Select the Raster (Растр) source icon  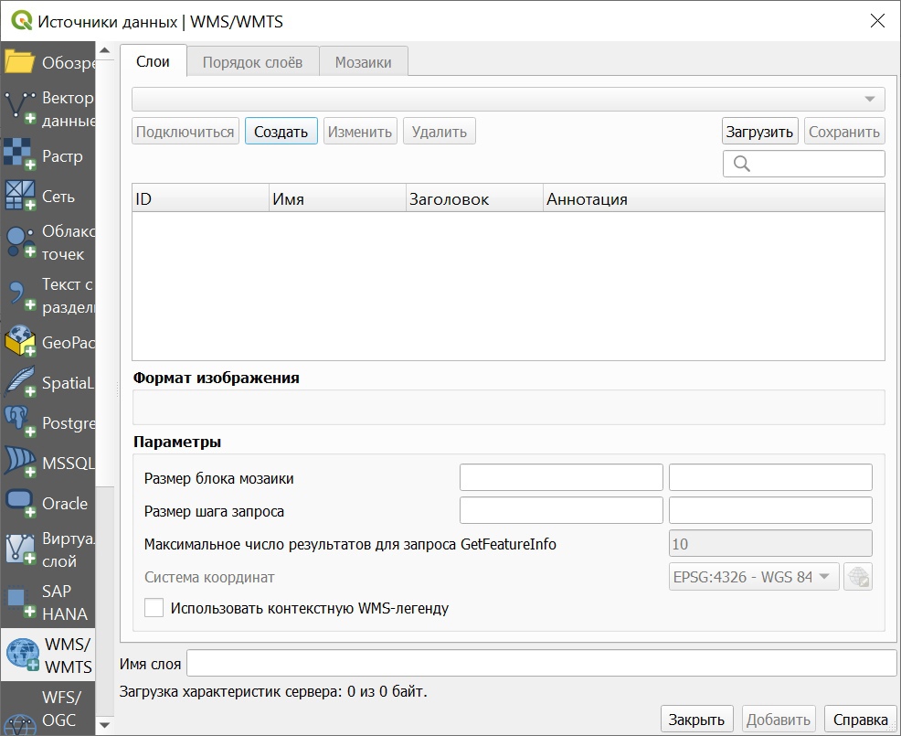tap(20, 156)
